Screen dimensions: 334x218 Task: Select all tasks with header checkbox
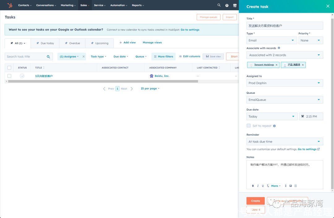click(9, 67)
